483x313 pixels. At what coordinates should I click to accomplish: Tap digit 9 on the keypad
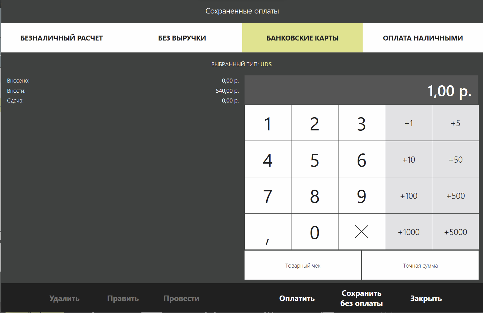click(x=362, y=195)
